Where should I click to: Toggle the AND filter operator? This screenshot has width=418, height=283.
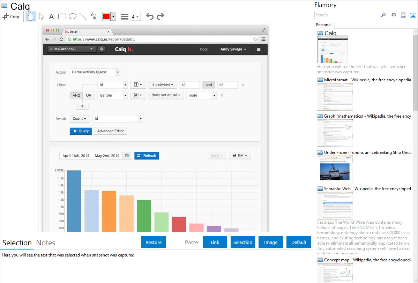coord(76,96)
